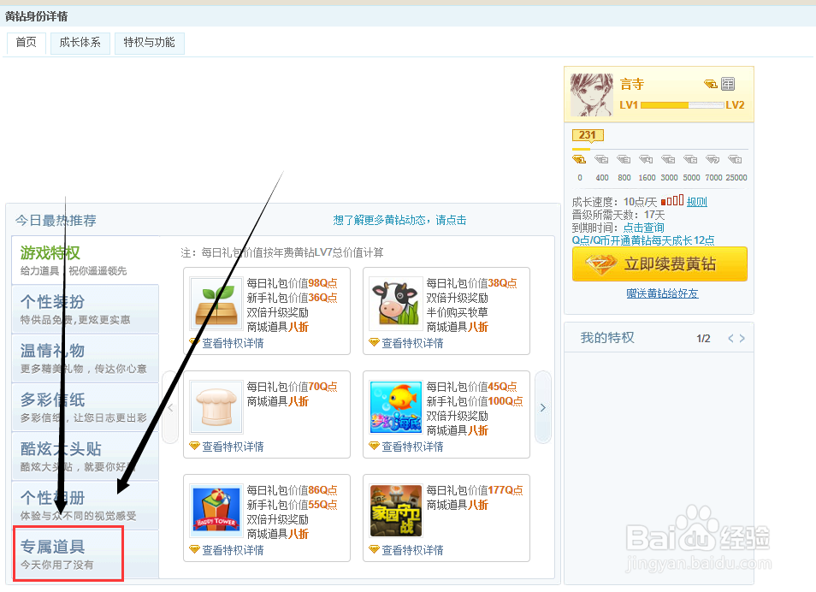Show next games with right carousel arrow
This screenshot has width=816, height=592.
click(x=543, y=407)
